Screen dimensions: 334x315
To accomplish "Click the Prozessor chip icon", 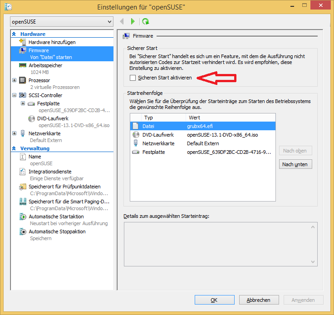I will click(x=23, y=80).
